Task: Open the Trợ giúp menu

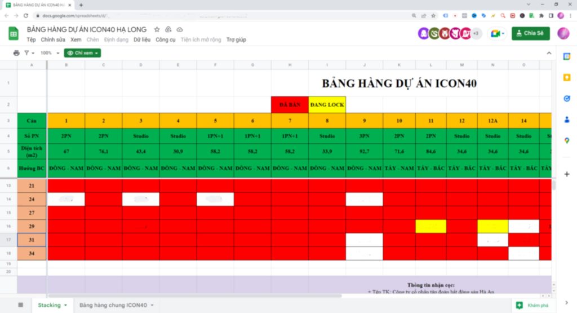Action: click(236, 40)
